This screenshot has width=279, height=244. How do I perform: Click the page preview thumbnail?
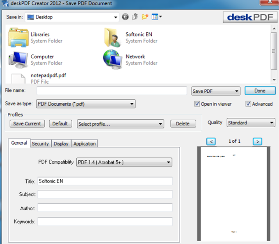233,194
